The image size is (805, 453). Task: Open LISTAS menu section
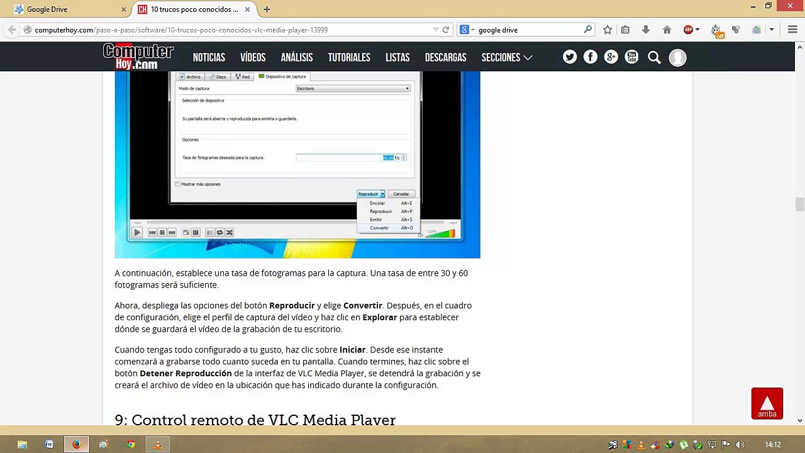point(397,57)
